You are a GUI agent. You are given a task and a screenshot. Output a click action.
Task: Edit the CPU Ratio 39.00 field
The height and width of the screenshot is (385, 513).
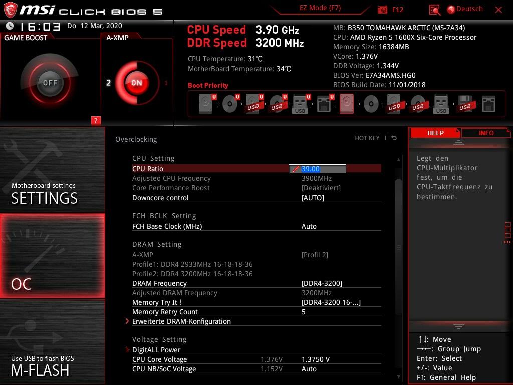click(x=317, y=169)
